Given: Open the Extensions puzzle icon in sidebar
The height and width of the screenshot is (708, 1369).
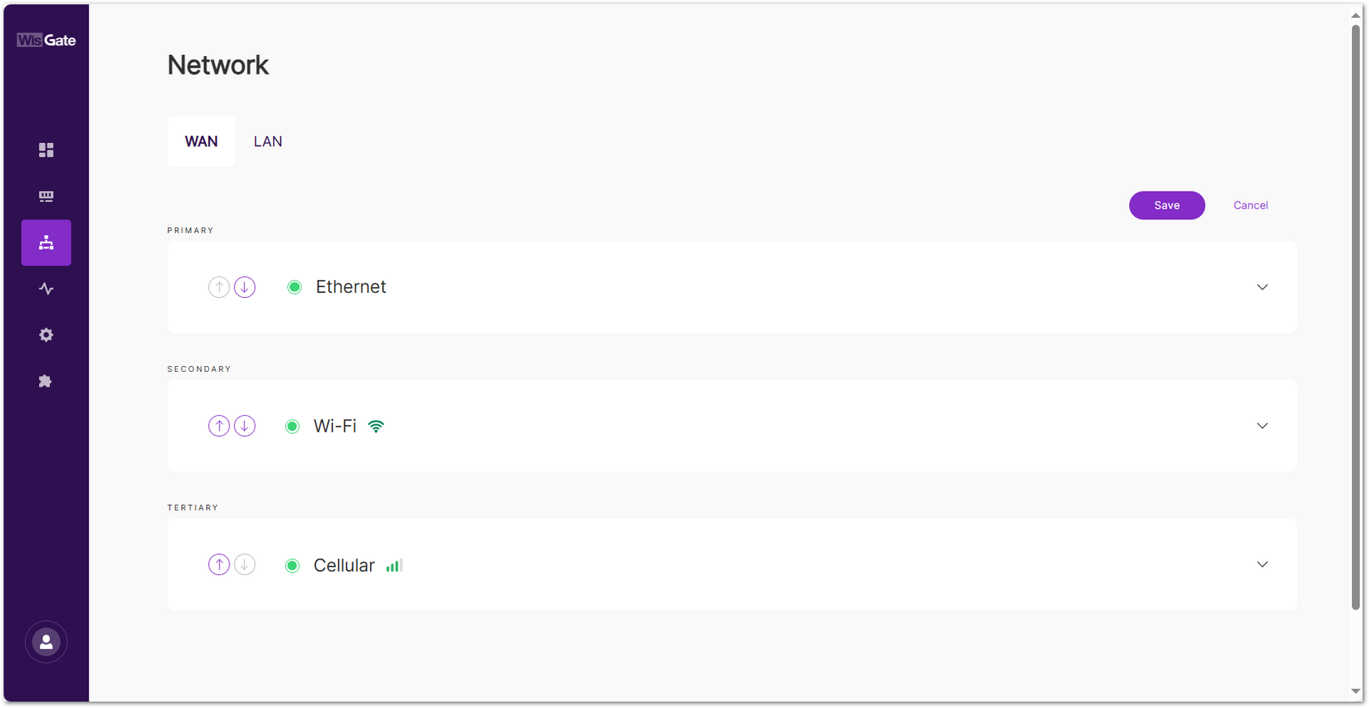Looking at the screenshot, I should click(x=46, y=381).
